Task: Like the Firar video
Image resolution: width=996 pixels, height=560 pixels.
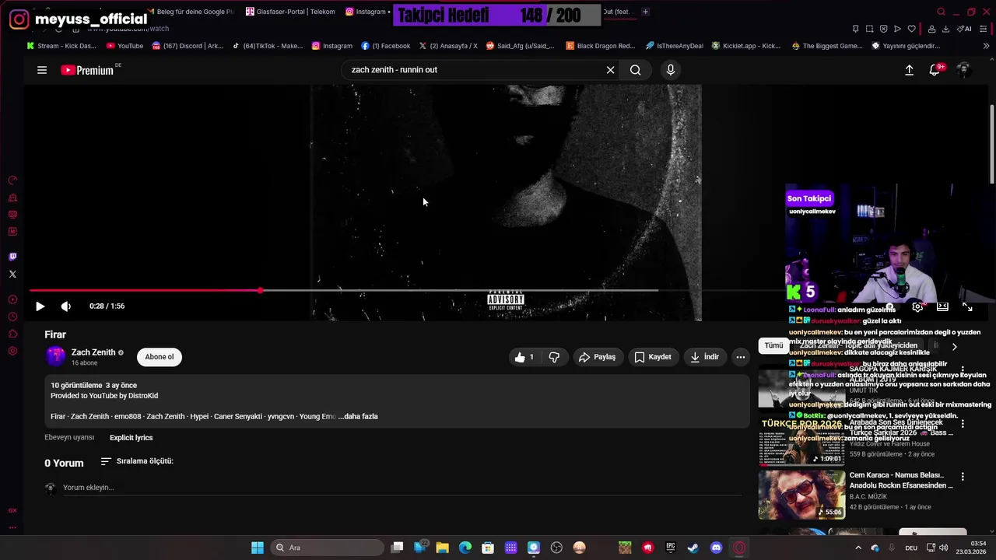Action: tap(524, 357)
